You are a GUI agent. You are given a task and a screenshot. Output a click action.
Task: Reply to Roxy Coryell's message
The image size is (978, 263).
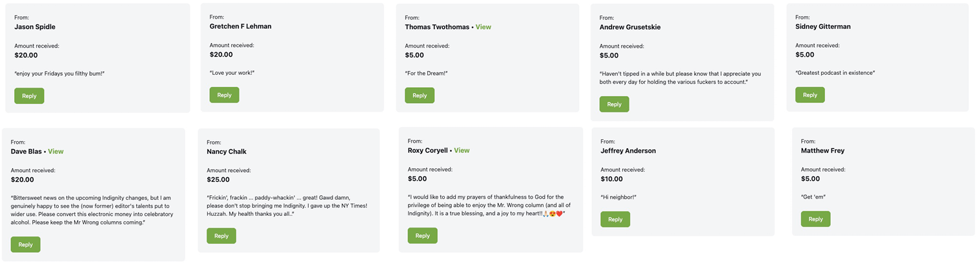tap(422, 236)
